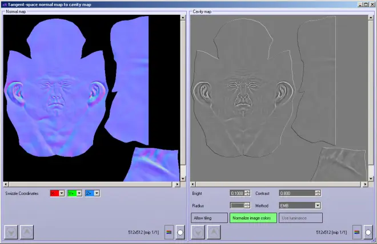
Task: Click Cavity map vertical scrollbar down arrow
Action: click(371, 179)
